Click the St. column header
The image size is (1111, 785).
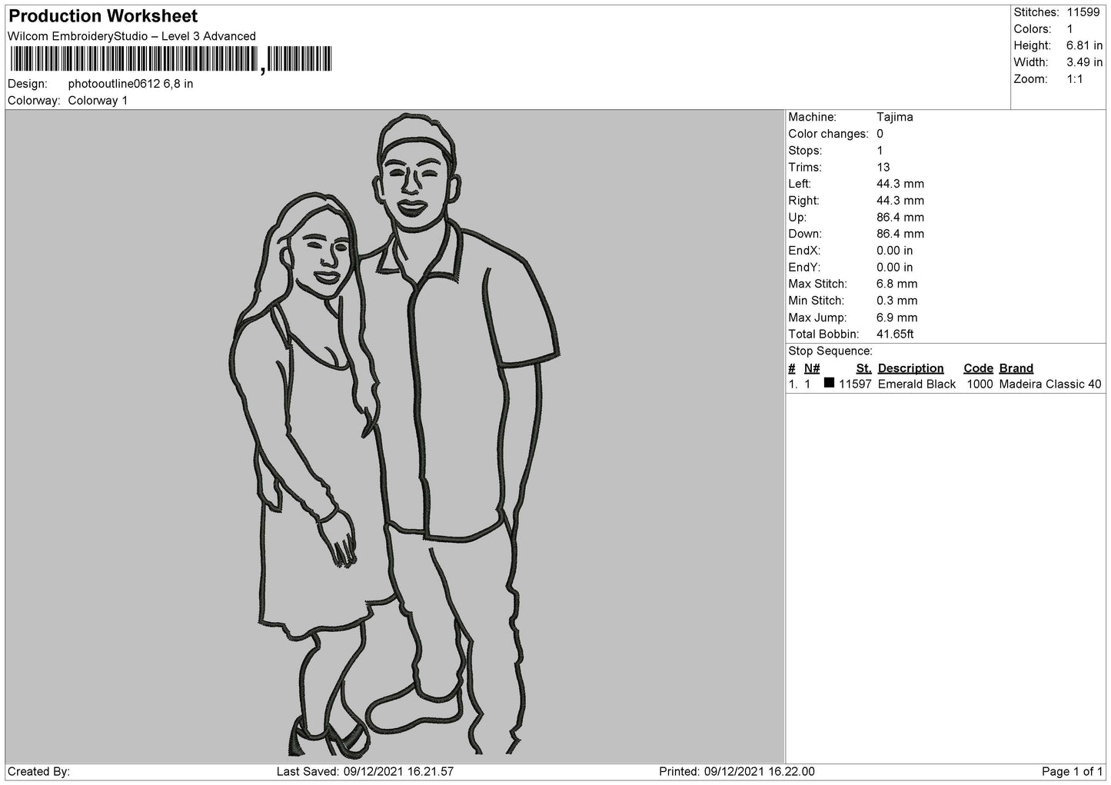[x=863, y=368]
